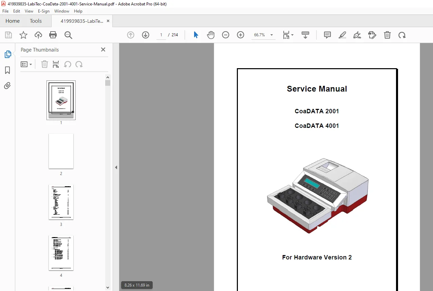This screenshot has height=291, width=433.
Task: Open the Help menu
Action: pyautogui.click(x=78, y=11)
